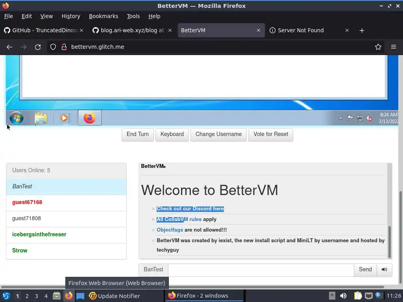Click the chat message input field
Viewport: 403px width, 302px height.
click(261, 270)
